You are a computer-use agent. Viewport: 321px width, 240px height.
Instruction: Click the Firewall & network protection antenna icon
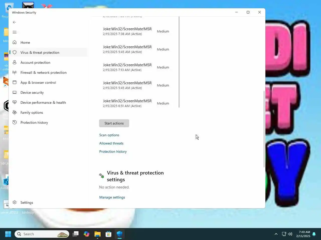[15, 72]
